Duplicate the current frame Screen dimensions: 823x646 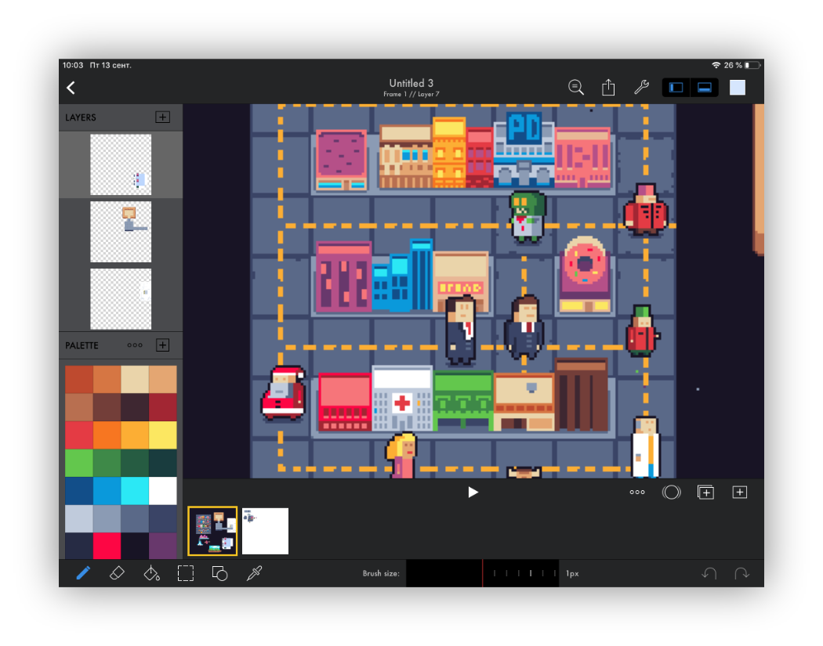[x=705, y=492]
